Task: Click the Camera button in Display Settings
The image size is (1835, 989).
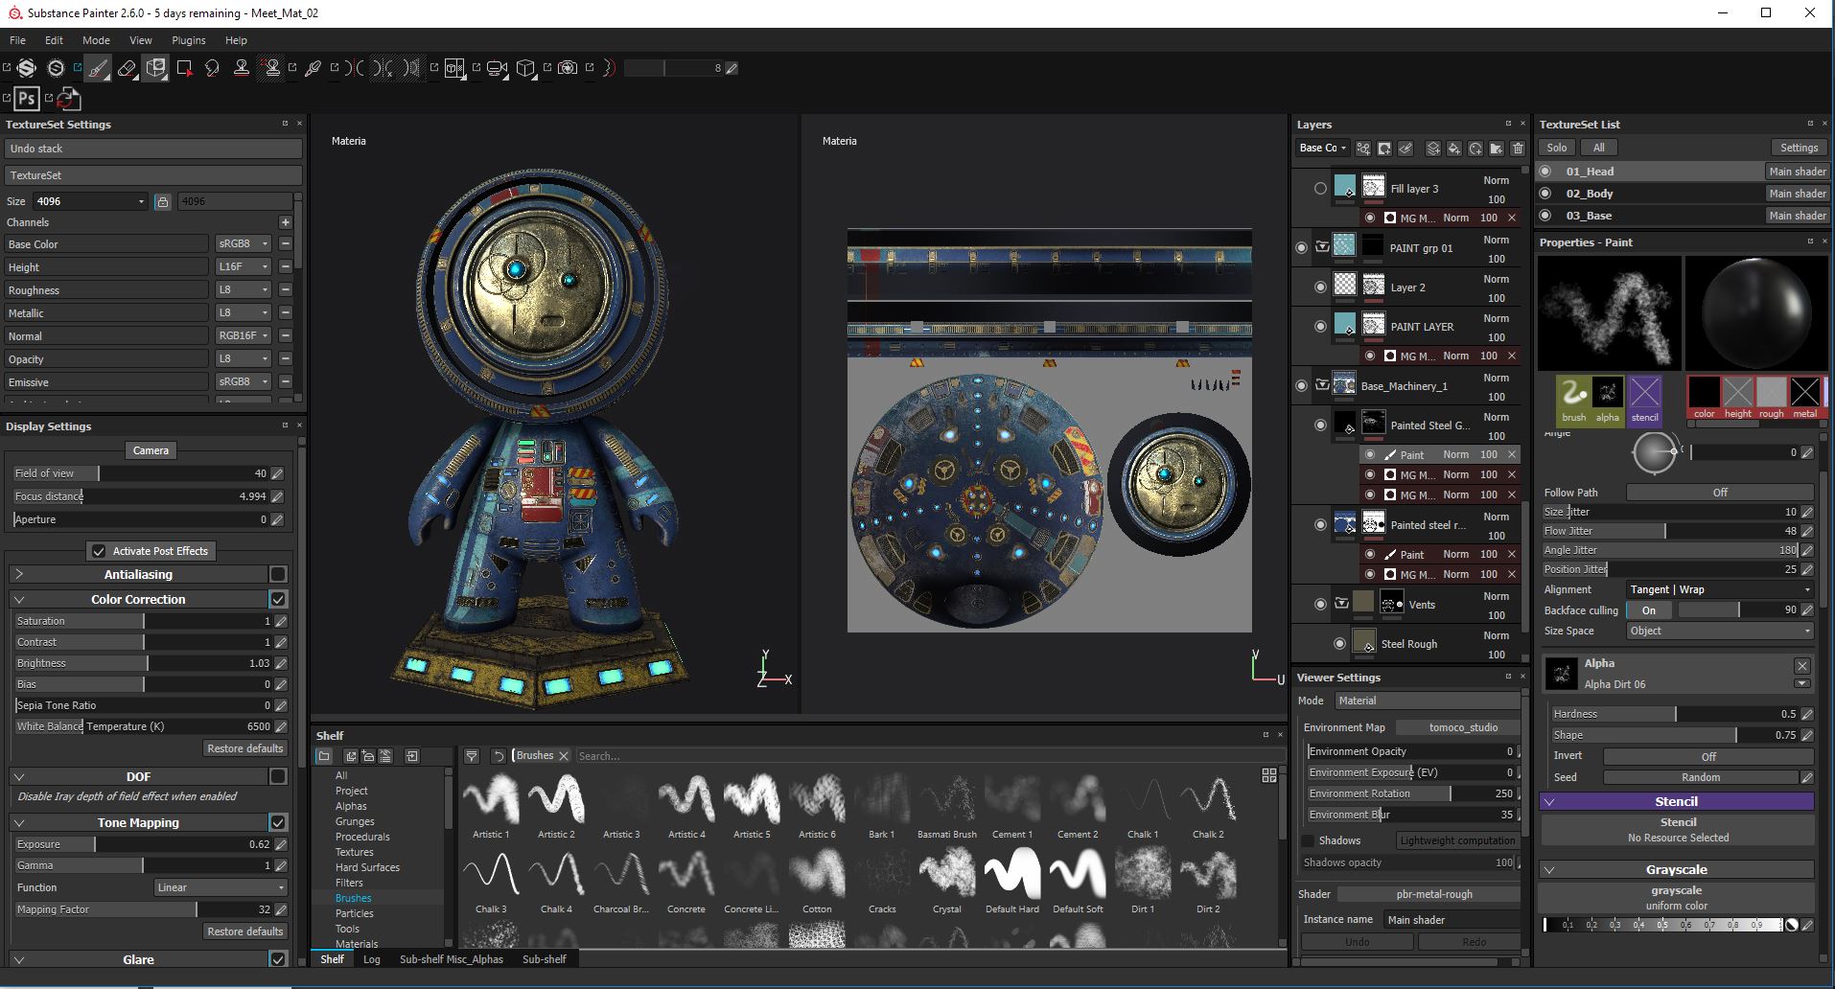Action: 151,450
